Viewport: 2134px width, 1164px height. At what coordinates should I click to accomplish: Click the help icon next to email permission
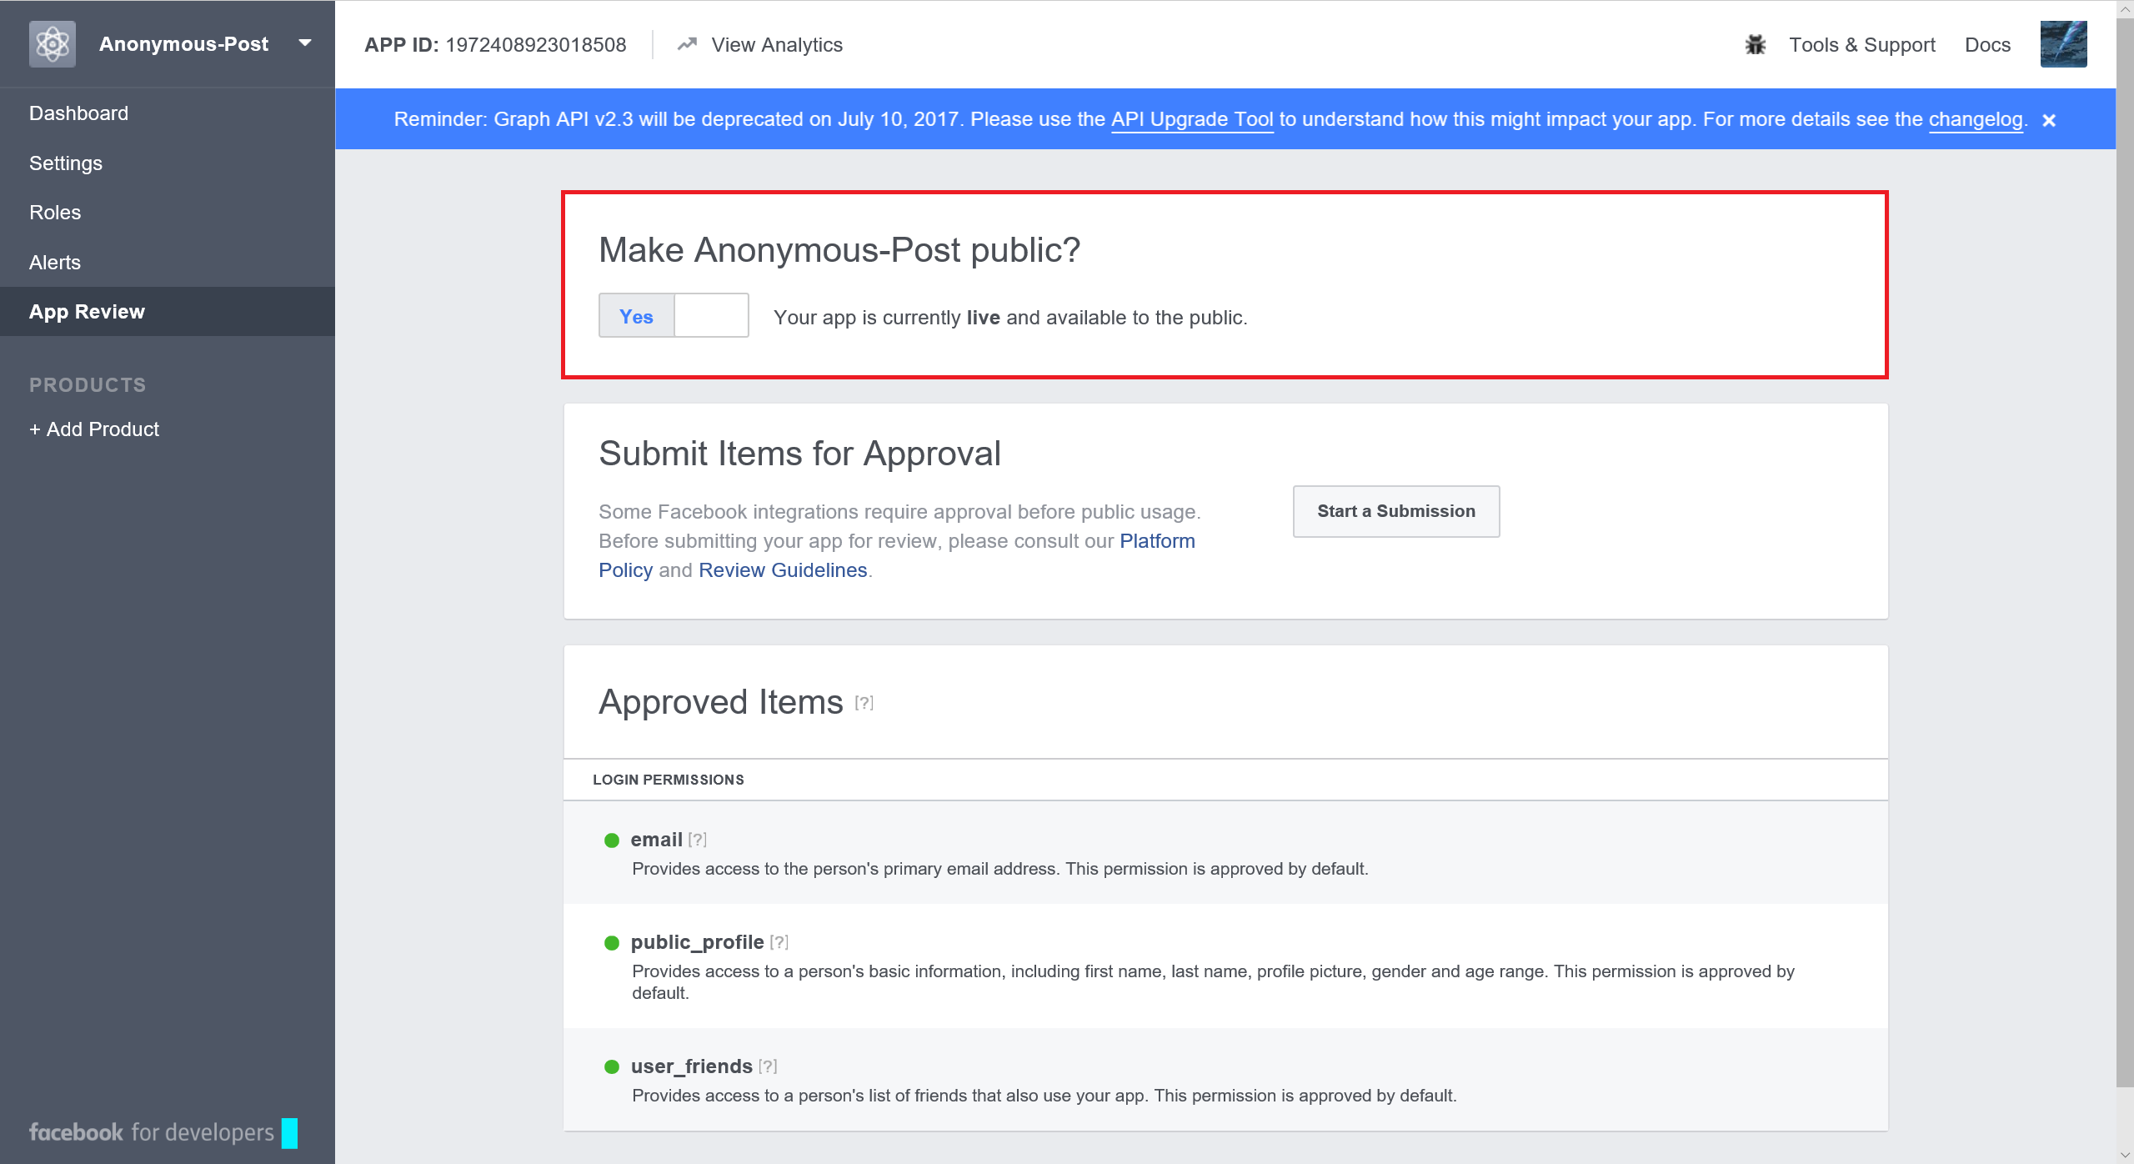point(698,840)
